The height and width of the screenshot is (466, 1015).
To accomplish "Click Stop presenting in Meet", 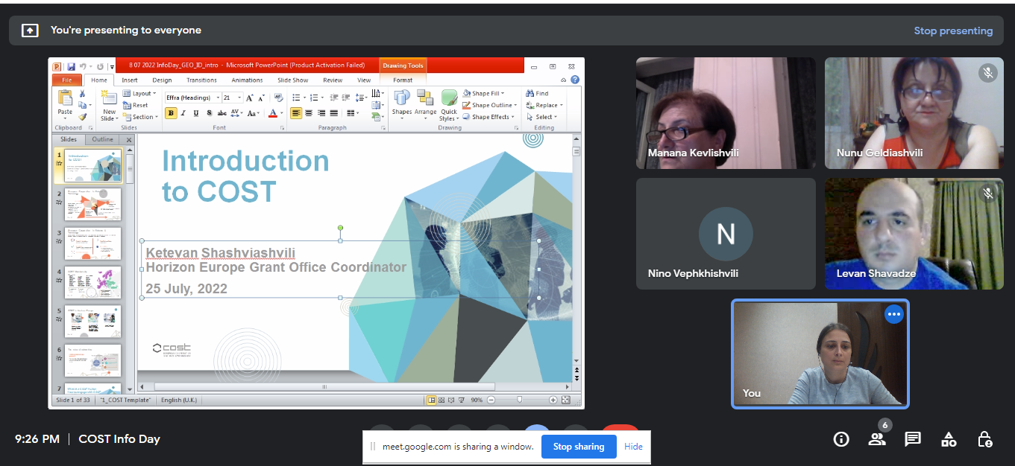I will click(953, 31).
